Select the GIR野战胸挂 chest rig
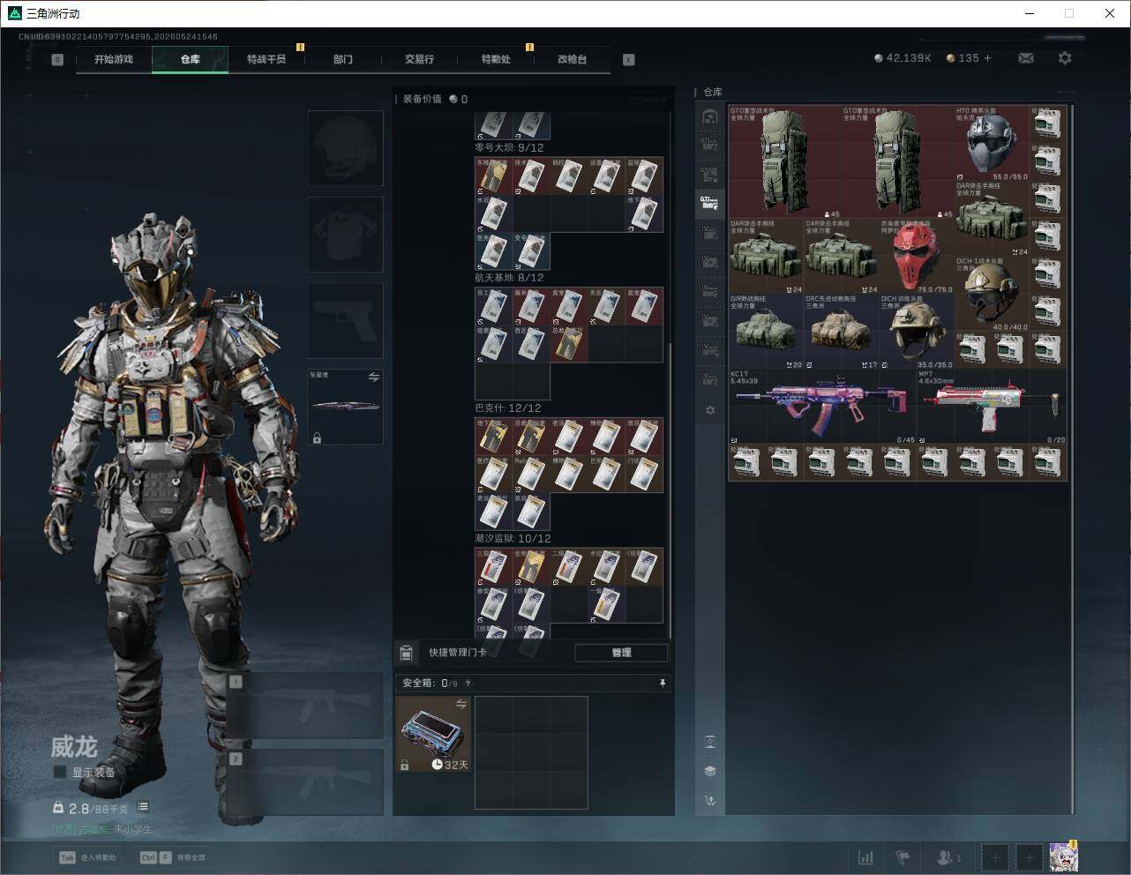1131x875 pixels. (767, 332)
